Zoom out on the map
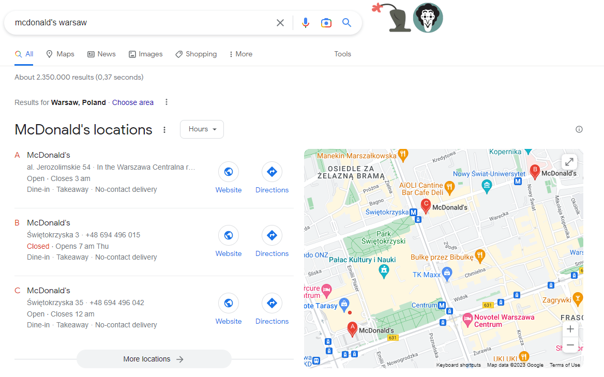604x377 pixels. pyautogui.click(x=570, y=345)
